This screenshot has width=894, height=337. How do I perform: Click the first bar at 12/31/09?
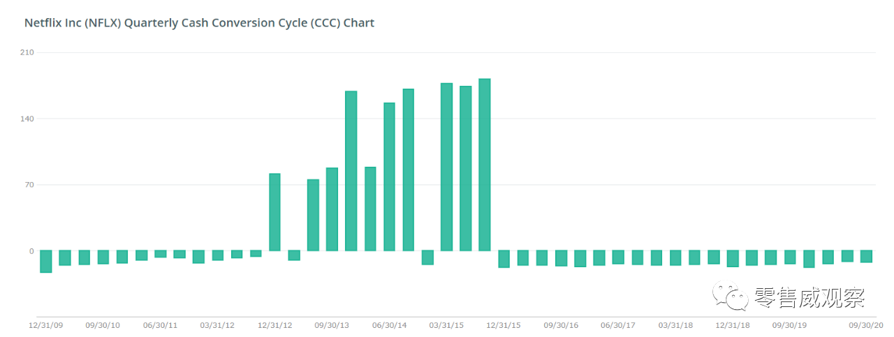tap(46, 262)
